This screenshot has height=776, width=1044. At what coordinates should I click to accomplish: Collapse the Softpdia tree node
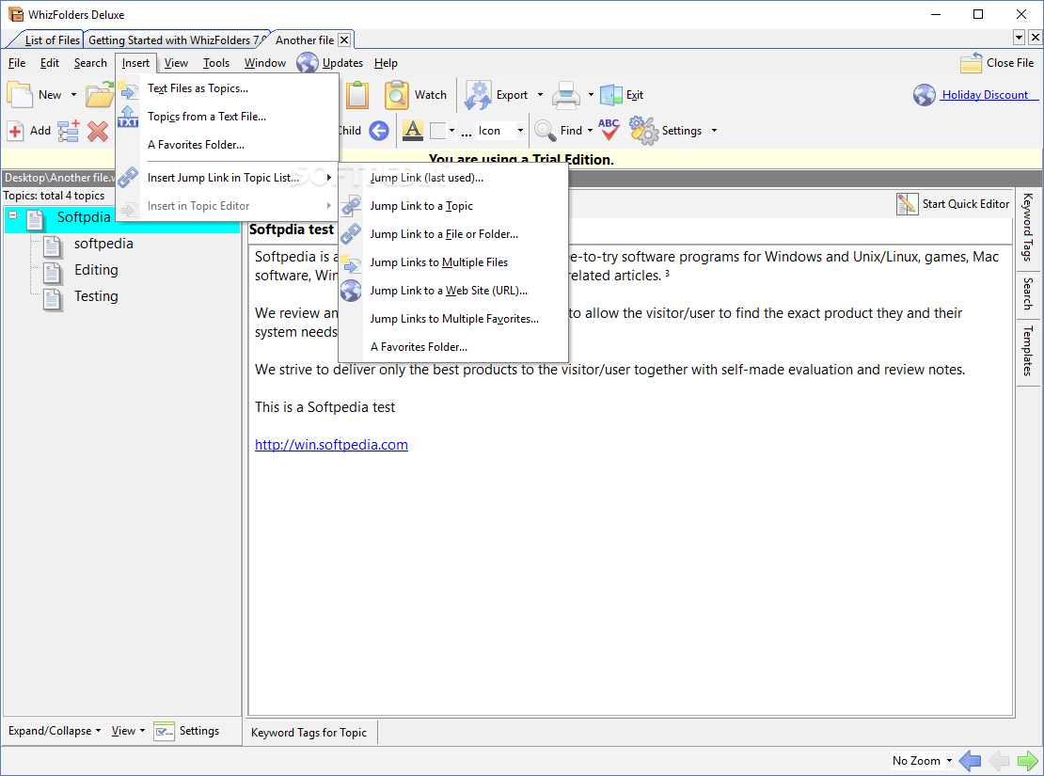click(x=12, y=215)
